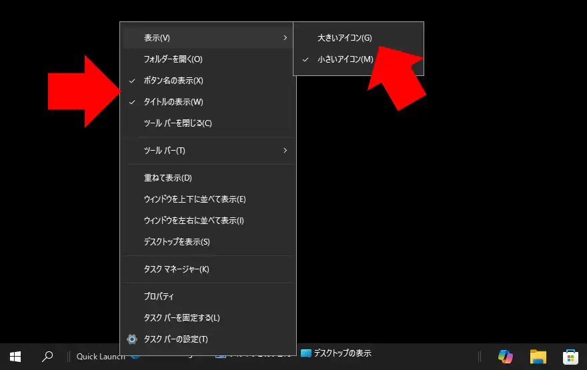
Task: Click the Windows Start button
Action: click(x=15, y=356)
